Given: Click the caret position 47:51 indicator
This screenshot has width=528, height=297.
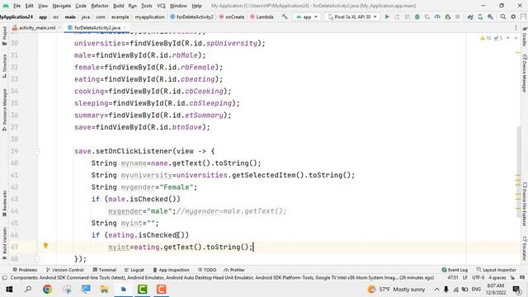Looking at the screenshot, I should pyautogui.click(x=453, y=278).
